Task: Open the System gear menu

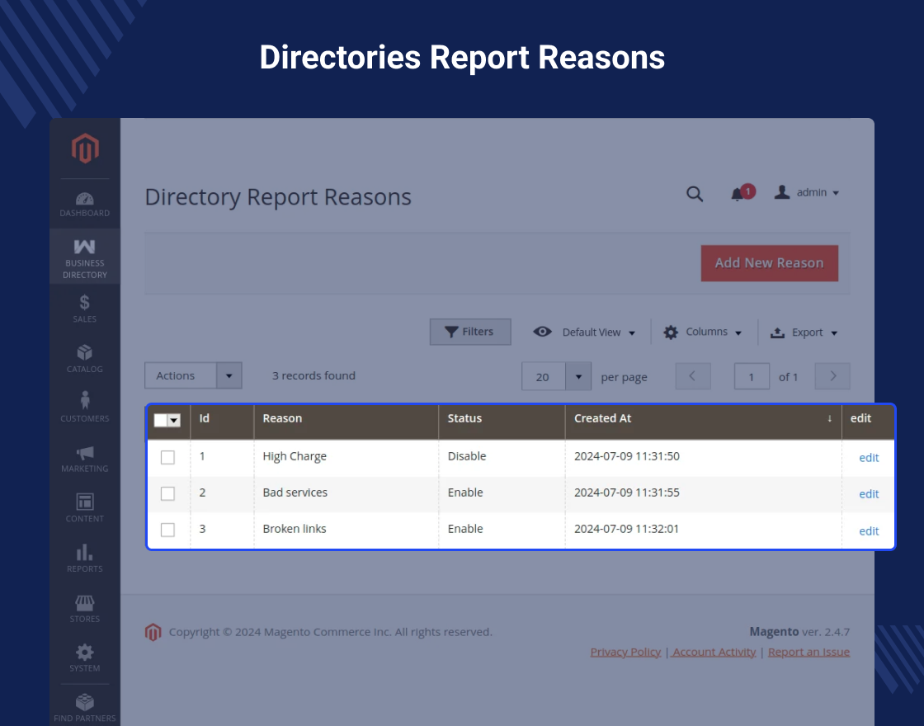Action: click(x=85, y=658)
